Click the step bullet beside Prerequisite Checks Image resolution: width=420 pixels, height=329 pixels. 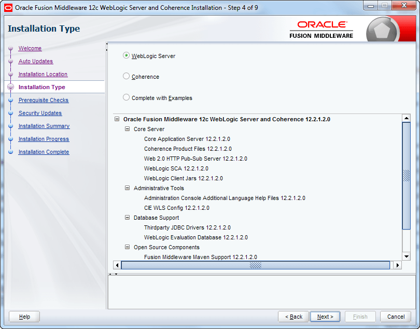tap(11, 100)
